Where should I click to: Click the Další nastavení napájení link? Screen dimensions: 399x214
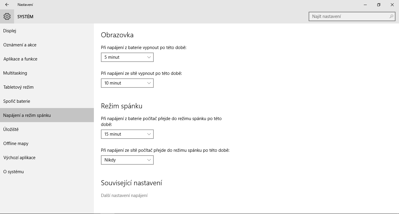(124, 196)
